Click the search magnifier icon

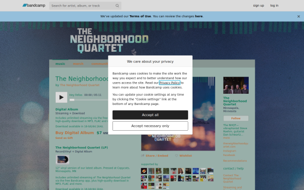117,6
